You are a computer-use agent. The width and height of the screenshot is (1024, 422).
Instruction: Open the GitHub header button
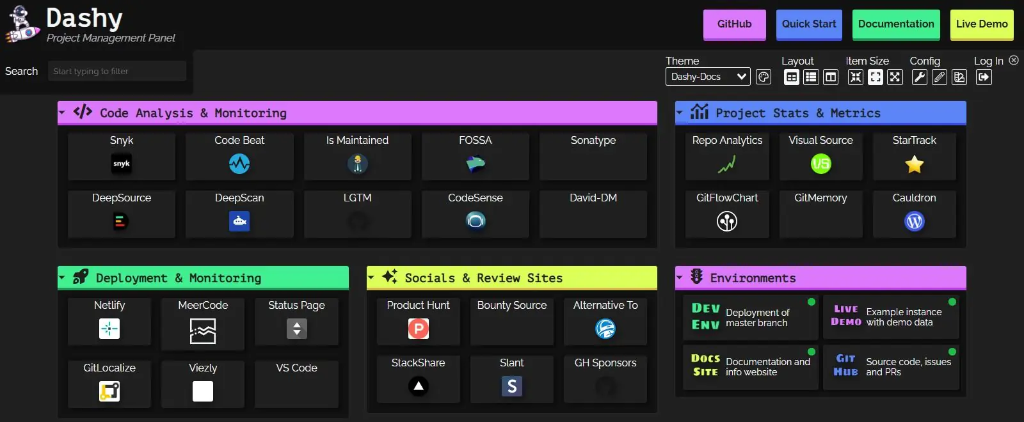pos(735,24)
